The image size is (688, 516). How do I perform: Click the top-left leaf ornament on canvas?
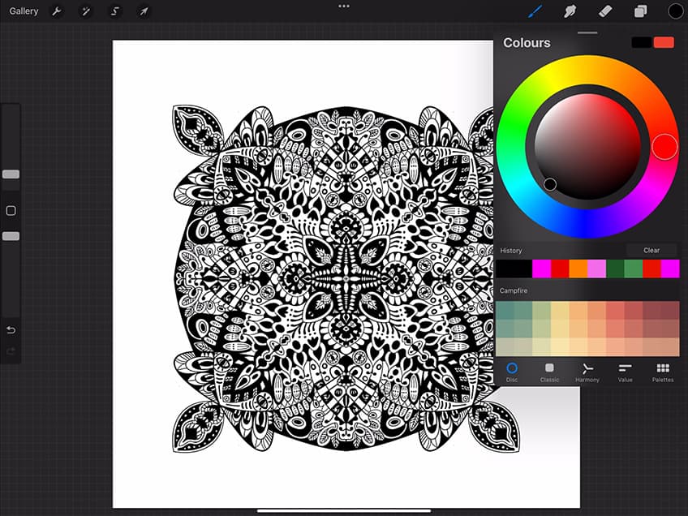[196, 130]
